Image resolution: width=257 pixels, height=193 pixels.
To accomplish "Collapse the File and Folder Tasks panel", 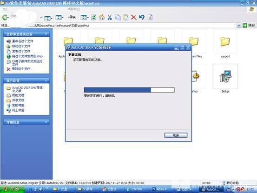I will (x=46, y=34).
